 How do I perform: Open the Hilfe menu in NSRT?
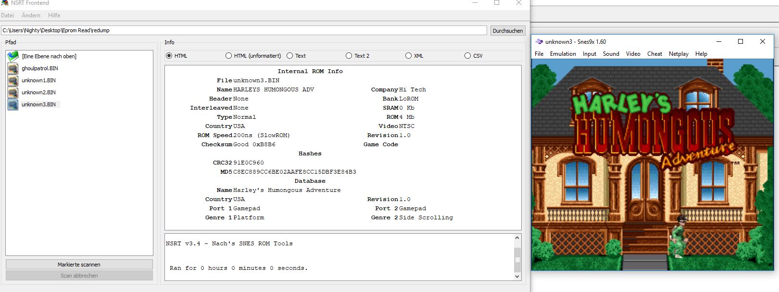click(54, 15)
